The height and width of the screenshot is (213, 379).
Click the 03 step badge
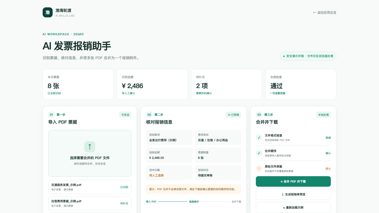pos(259,115)
